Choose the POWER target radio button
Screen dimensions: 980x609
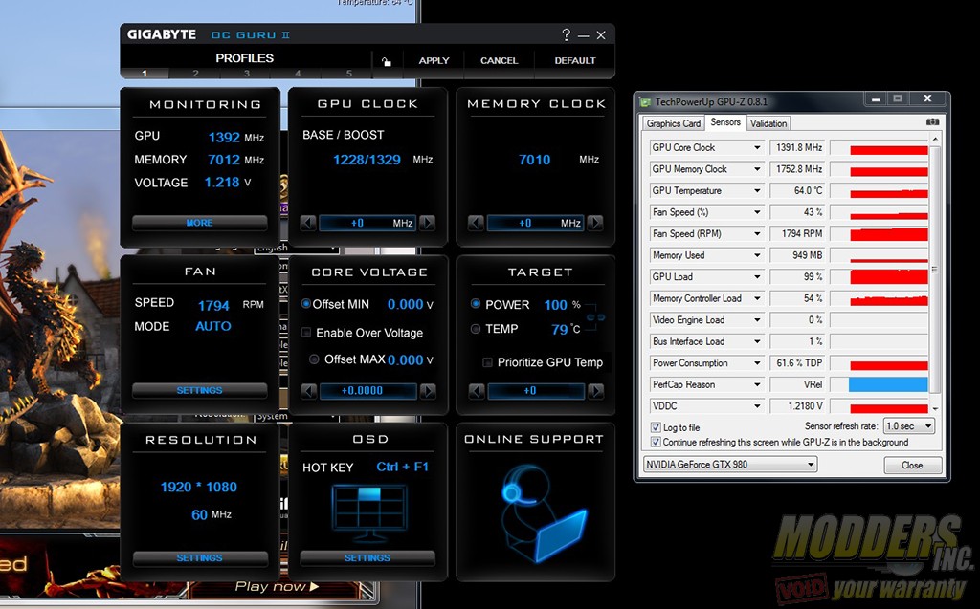(x=476, y=304)
